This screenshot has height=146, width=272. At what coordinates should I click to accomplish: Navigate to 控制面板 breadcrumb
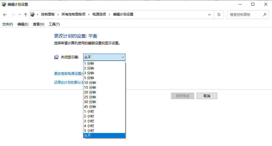click(x=48, y=14)
